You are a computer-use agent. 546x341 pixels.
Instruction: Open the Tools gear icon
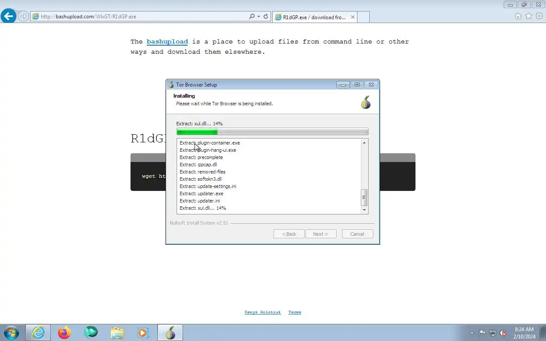point(539,16)
